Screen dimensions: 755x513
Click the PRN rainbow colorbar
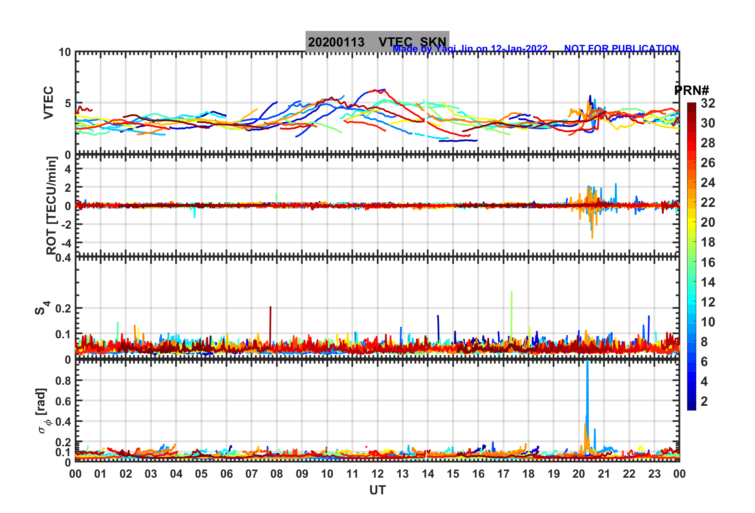(x=691, y=256)
